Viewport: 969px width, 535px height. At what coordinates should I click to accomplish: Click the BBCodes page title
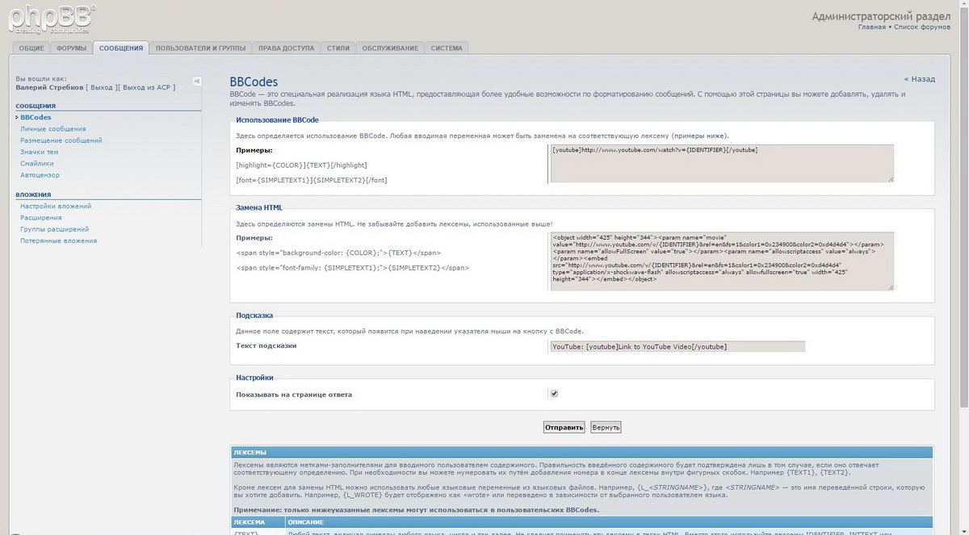point(254,82)
